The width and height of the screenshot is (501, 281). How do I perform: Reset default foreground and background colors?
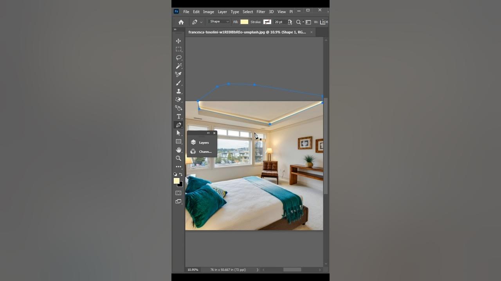point(175,174)
